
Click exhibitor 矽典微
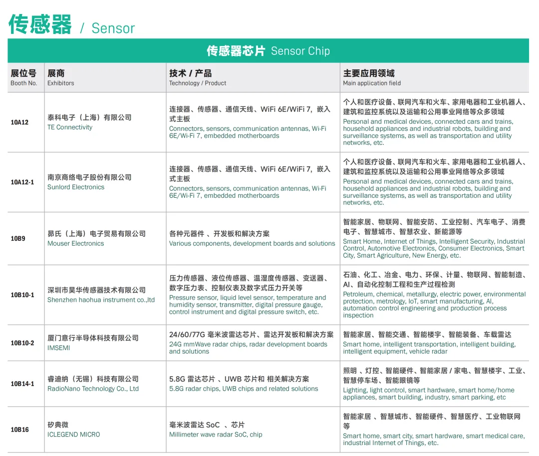pyautogui.click(x=58, y=425)
